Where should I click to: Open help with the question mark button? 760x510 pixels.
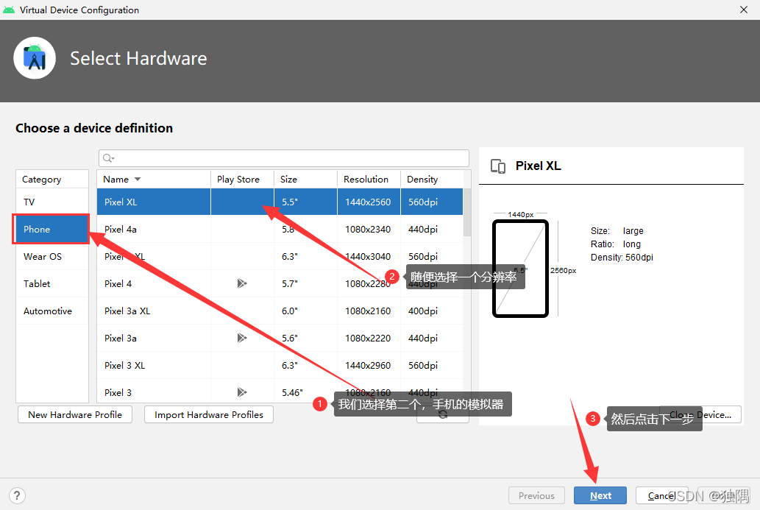coord(17,495)
